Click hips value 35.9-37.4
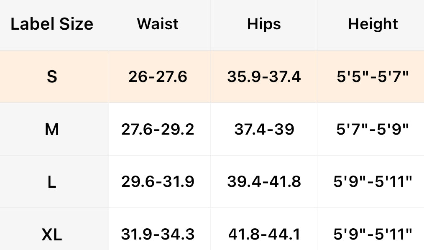Screen dimensions: 424x250 point(264,77)
